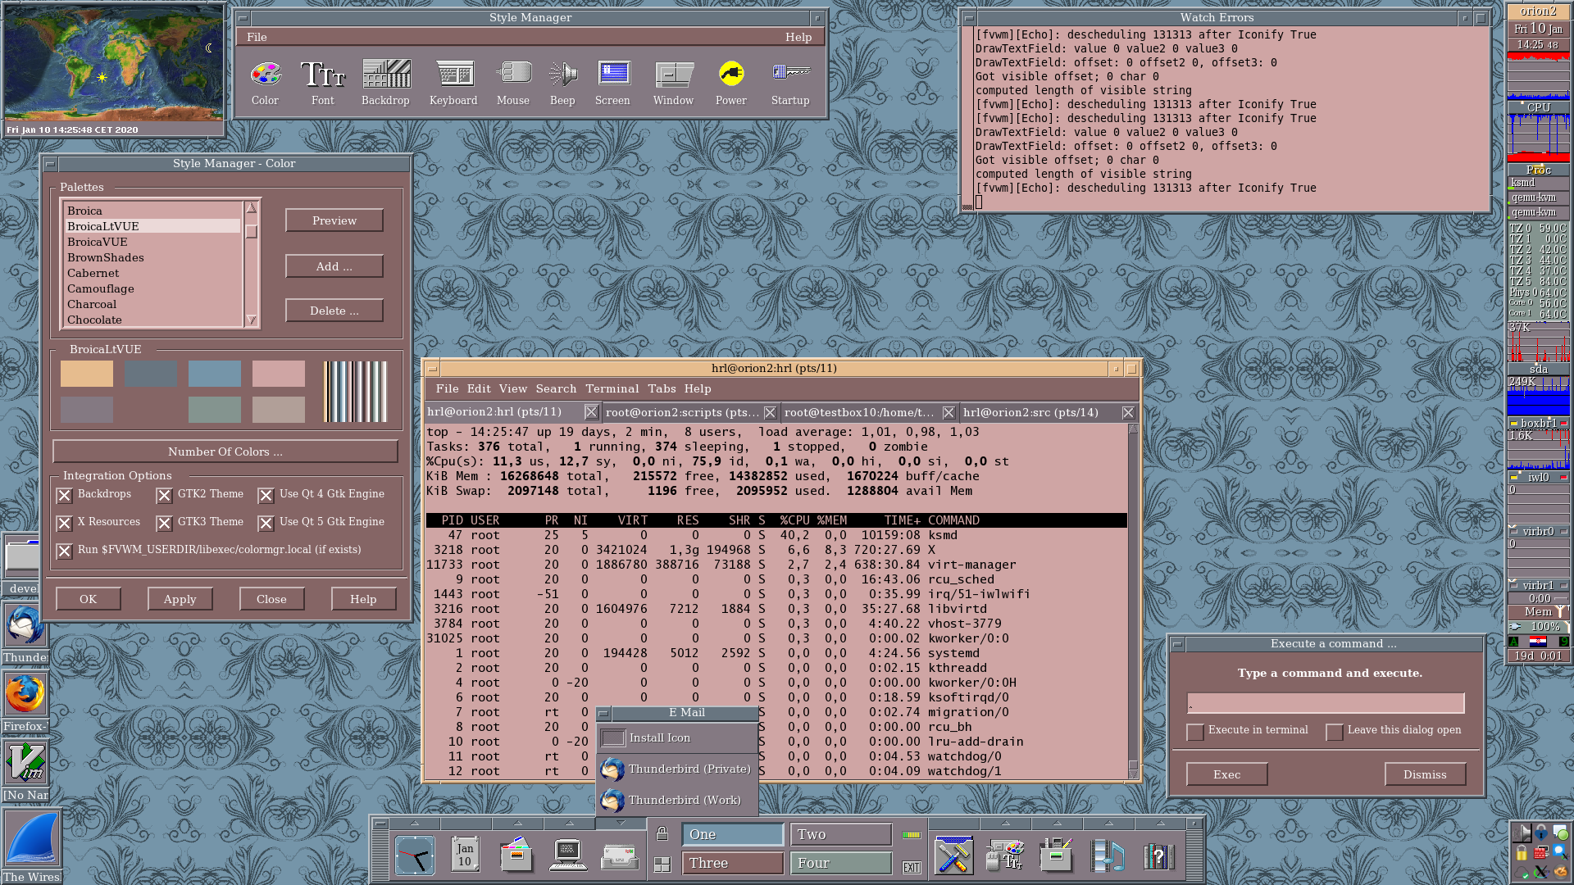Click the Backdrop icon in Style Manager
The width and height of the screenshot is (1574, 885).
point(385,75)
